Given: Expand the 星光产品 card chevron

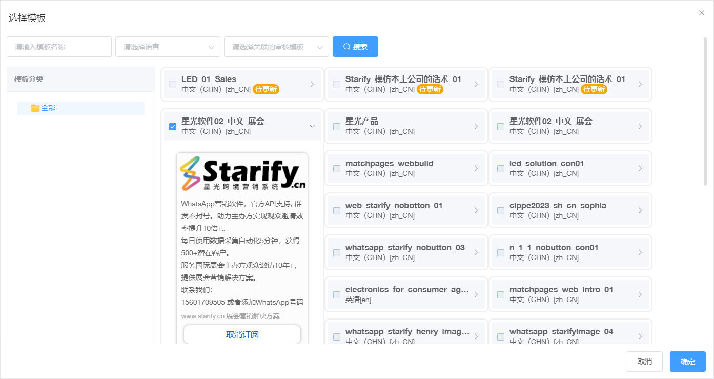Looking at the screenshot, I should 476,126.
